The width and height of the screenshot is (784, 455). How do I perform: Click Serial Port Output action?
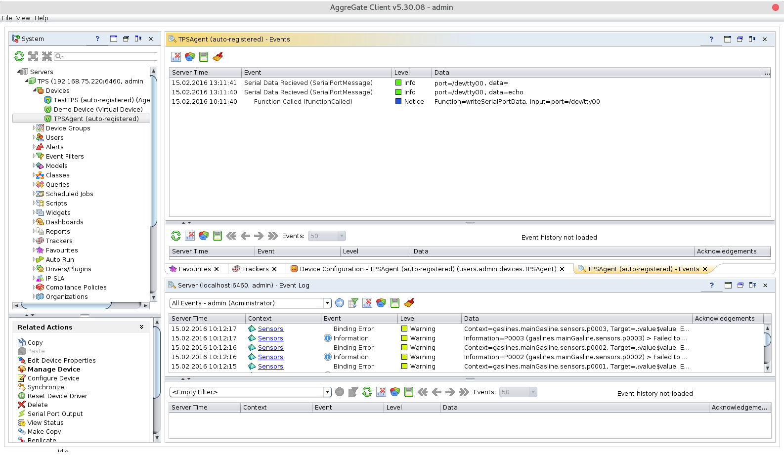[55, 414]
